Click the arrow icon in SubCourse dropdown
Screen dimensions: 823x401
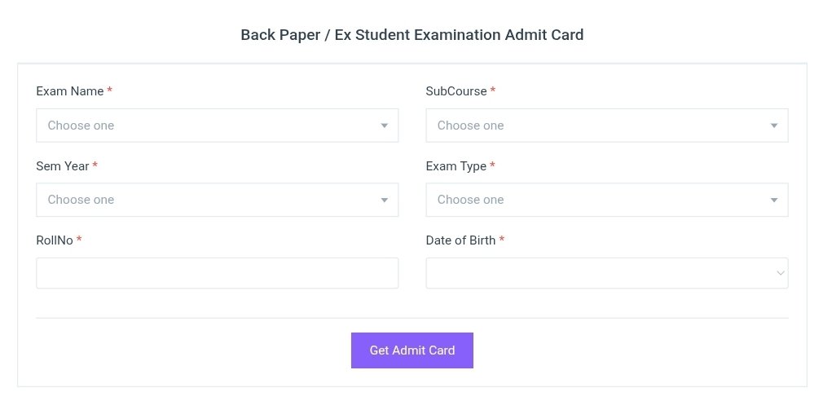coord(773,126)
